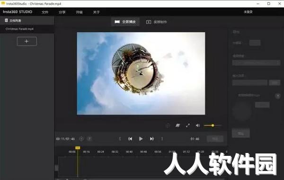Click the dimmed button beside circular preview
Screen dimensions: 284x180
[262, 105]
